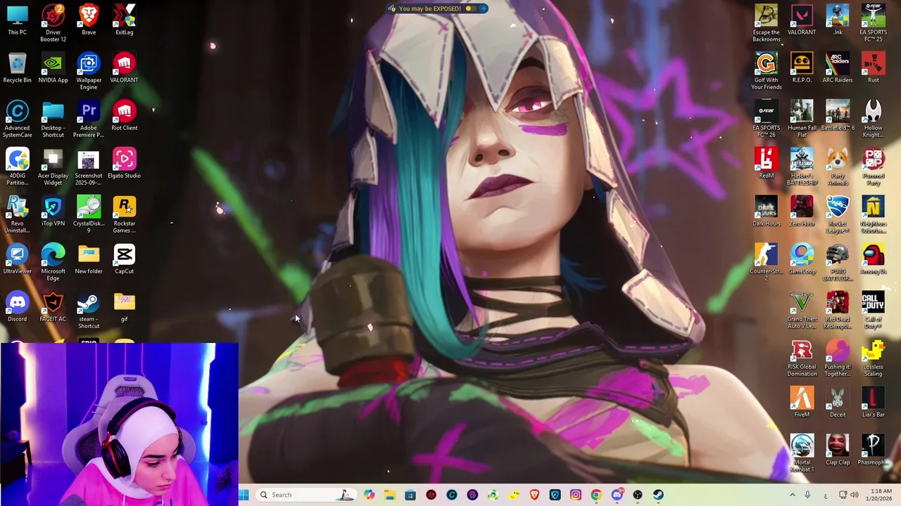Select the gif folder icon
The width and height of the screenshot is (901, 506).
tap(125, 306)
